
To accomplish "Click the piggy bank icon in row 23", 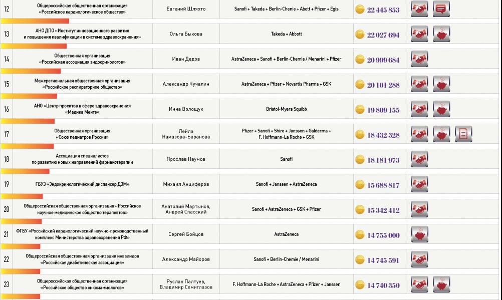I will tap(441, 284).
